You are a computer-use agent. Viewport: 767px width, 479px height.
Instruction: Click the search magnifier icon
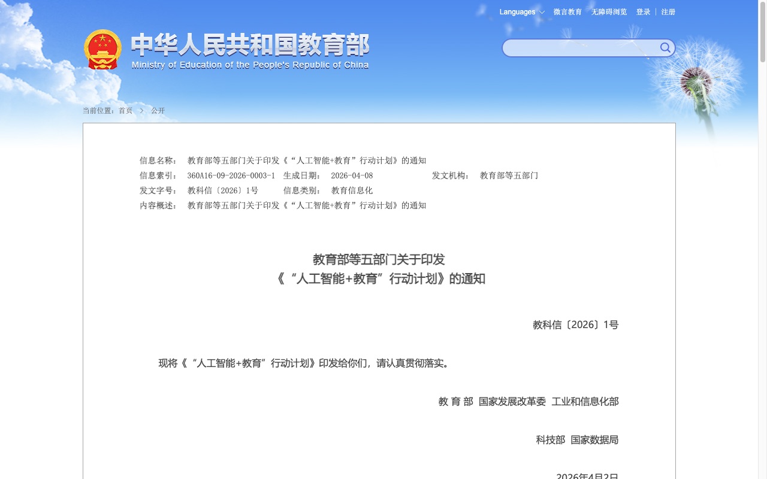coord(665,48)
